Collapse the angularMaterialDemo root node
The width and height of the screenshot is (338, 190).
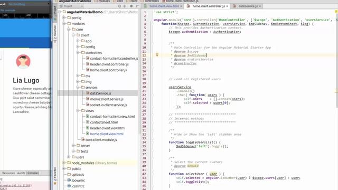[60, 12]
